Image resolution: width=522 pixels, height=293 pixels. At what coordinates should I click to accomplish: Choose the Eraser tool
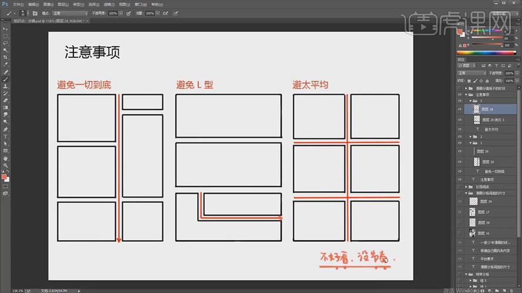pyautogui.click(x=6, y=100)
